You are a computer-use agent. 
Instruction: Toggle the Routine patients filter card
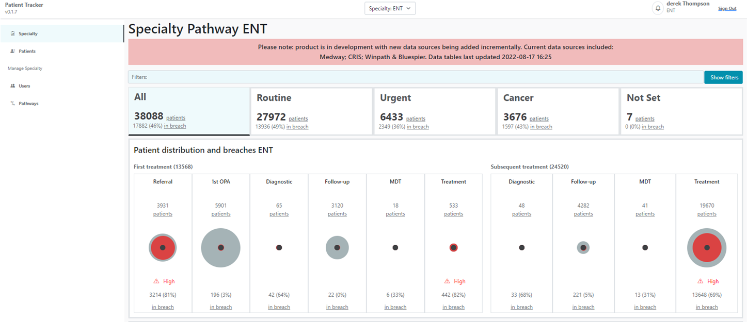click(x=312, y=110)
